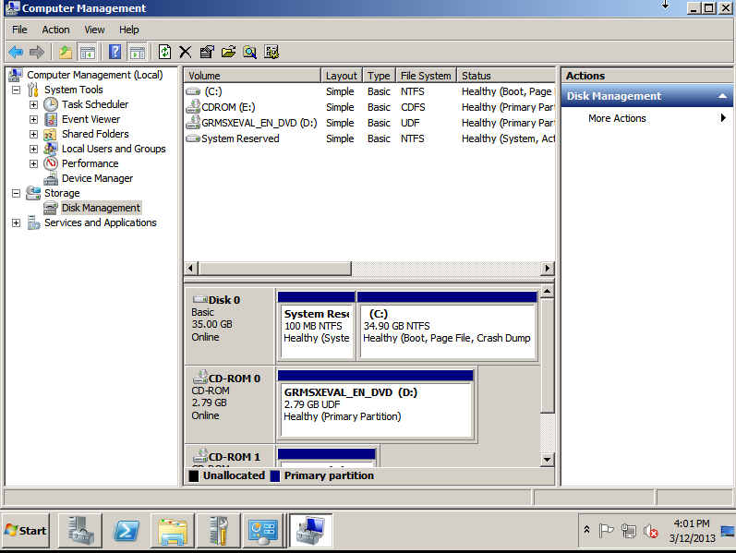The width and height of the screenshot is (736, 553).
Task: Show hidden tray icons chevron
Action: (586, 530)
